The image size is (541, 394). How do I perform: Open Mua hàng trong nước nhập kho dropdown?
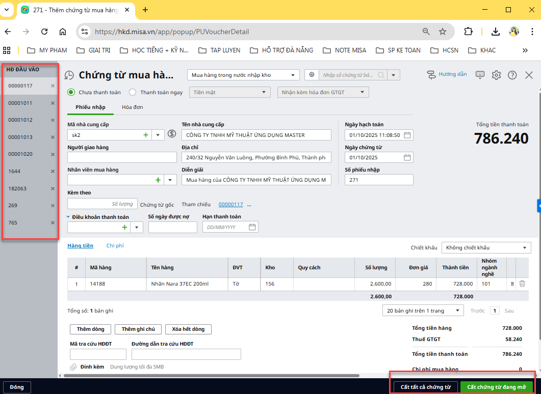243,75
